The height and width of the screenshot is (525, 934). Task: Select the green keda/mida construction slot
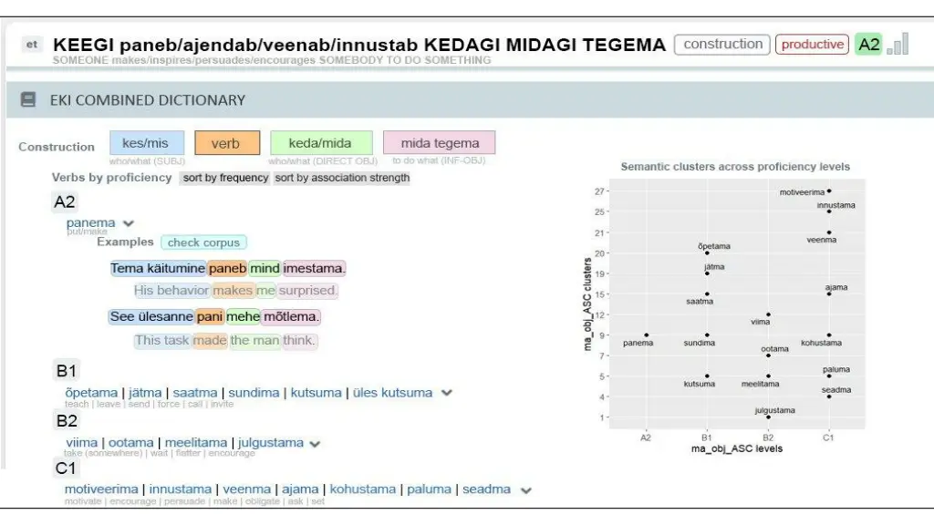click(x=321, y=143)
